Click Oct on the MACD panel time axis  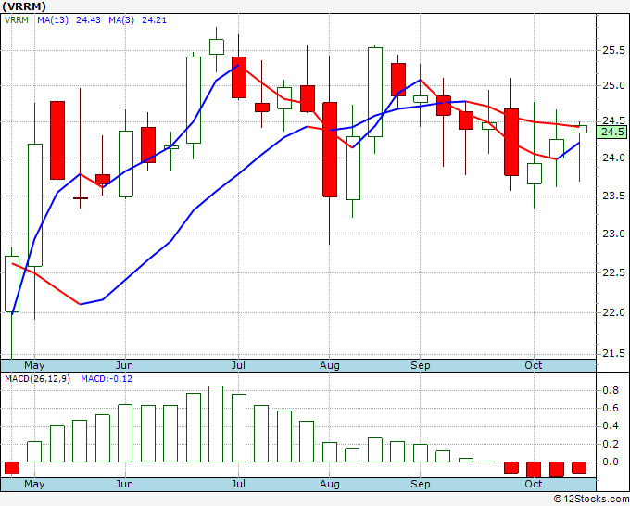coord(534,484)
